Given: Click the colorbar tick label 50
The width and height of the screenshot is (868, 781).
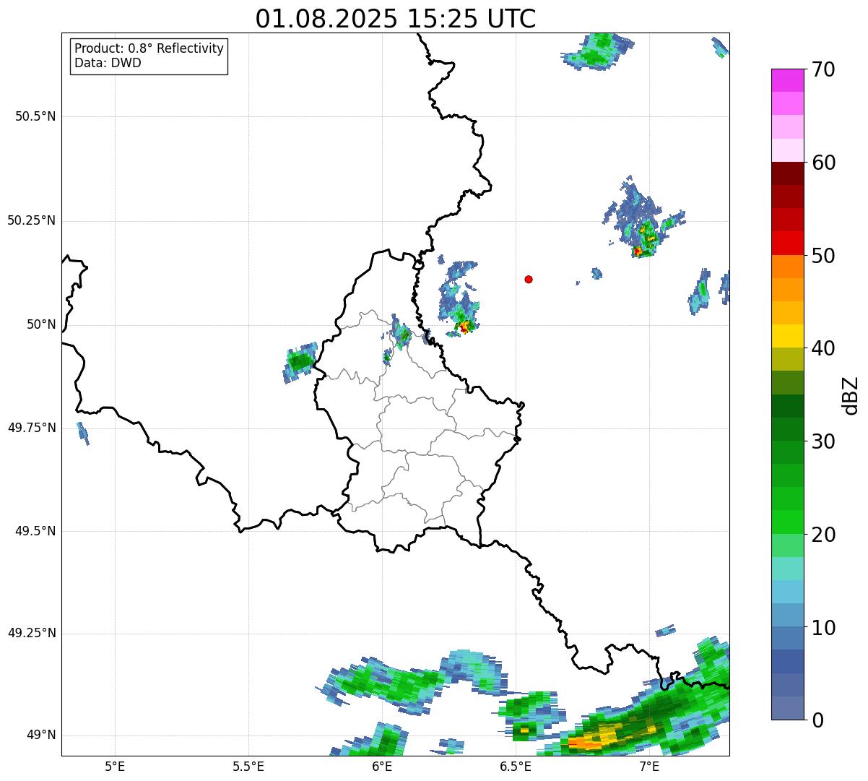Looking at the screenshot, I should [x=823, y=256].
